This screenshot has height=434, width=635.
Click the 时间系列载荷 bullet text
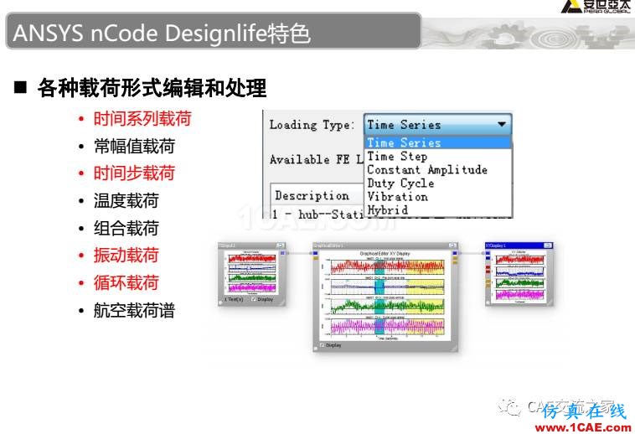(x=142, y=119)
